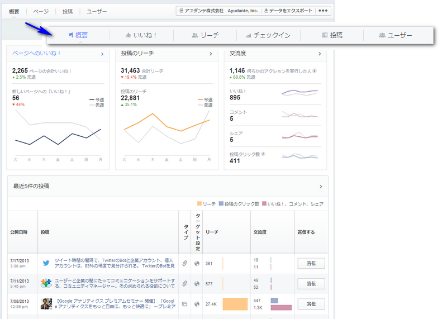Viewport: 447px width, 319px height.
Task: Click the コメント sparkline chart
Action: click(299, 115)
